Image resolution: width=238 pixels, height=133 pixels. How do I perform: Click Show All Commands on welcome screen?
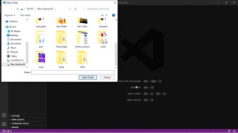coord(130,81)
